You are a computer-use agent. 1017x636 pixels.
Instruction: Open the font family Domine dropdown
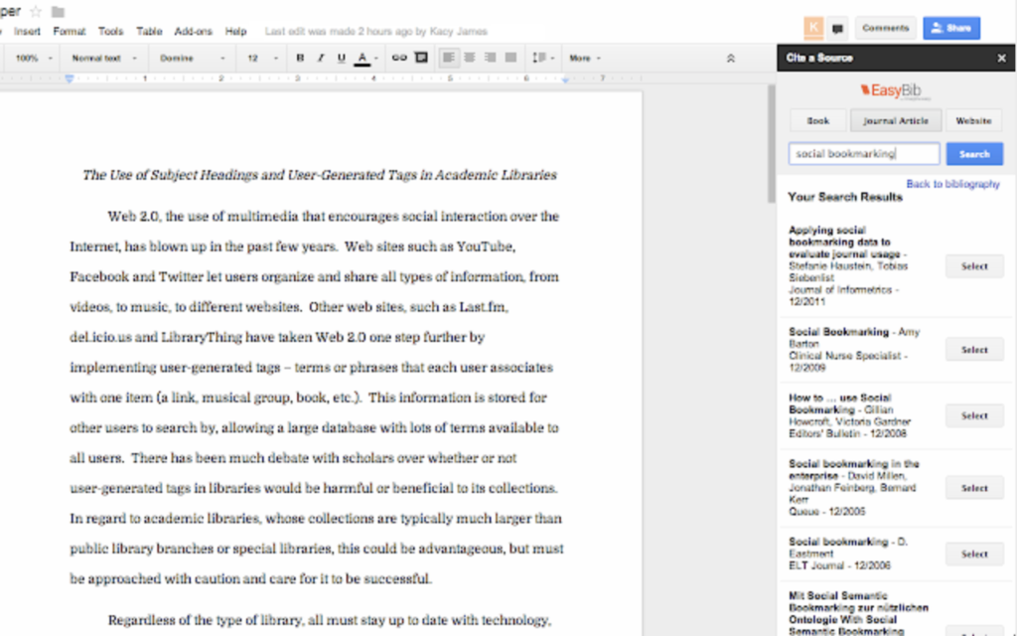[x=184, y=58]
